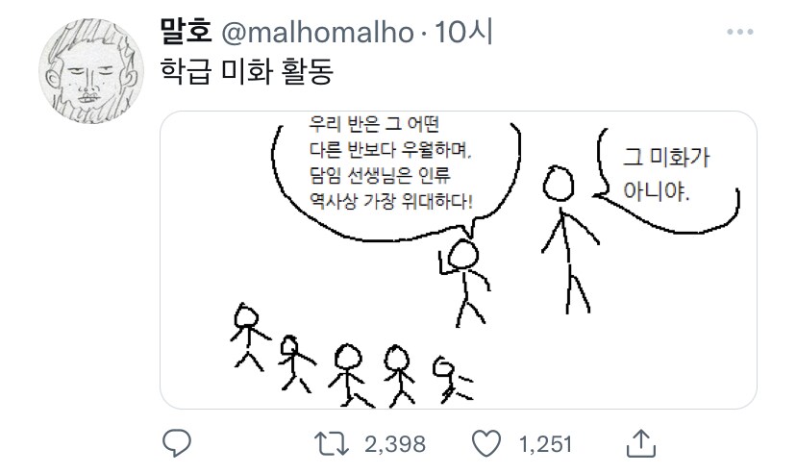Open the three-dot more options menu
Screen dimensions: 796x474
pos(738,33)
